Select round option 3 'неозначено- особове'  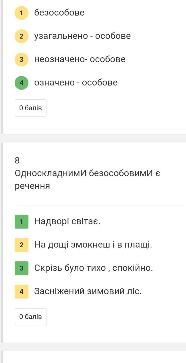(x=22, y=59)
